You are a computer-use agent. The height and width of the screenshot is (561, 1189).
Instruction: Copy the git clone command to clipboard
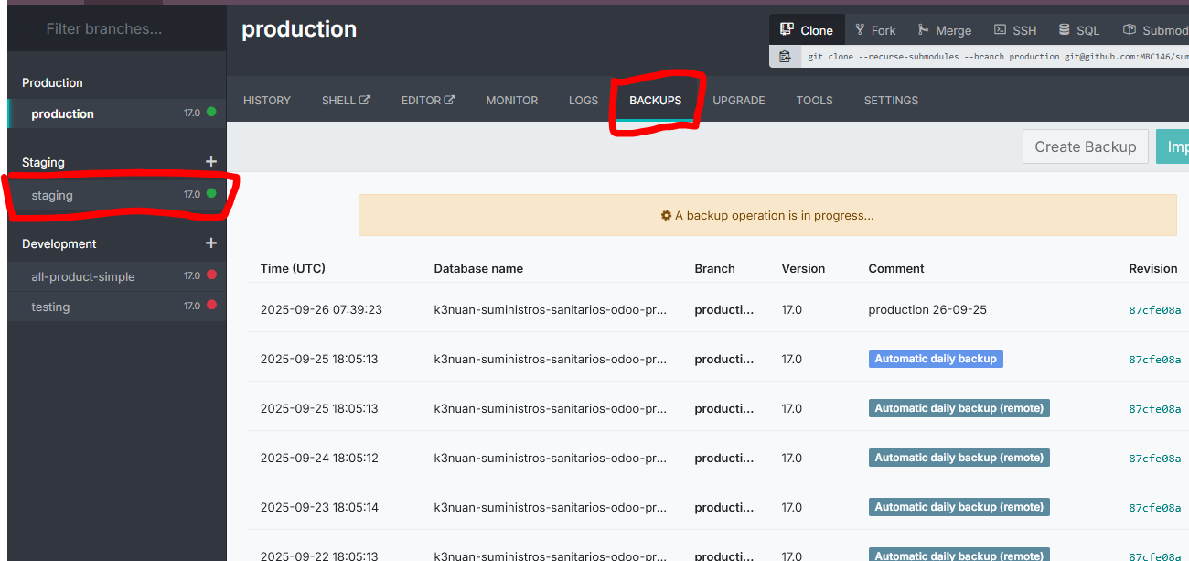(785, 57)
